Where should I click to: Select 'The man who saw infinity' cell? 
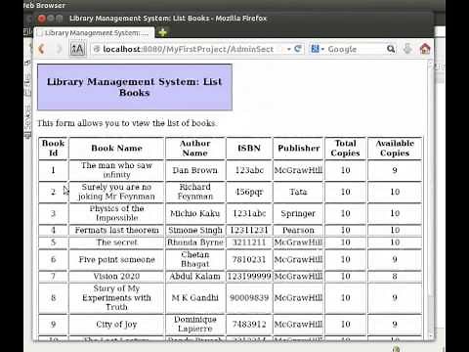pos(116,170)
